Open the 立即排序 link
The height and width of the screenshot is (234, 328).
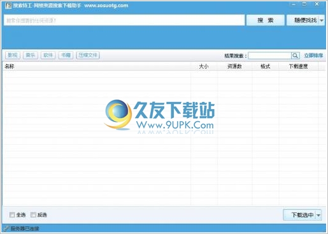[313, 55]
